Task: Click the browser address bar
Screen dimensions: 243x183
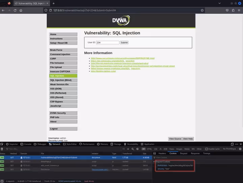Action: tap(124, 10)
